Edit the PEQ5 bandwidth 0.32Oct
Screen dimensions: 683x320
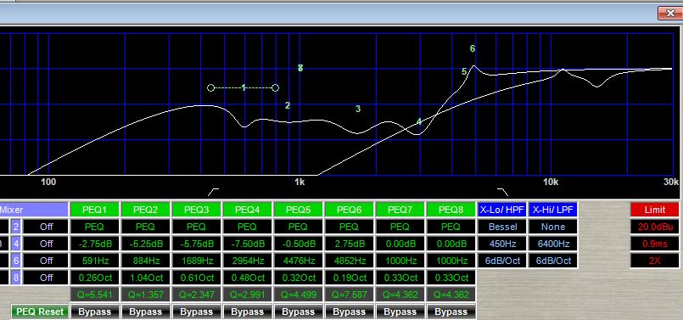pos(298,278)
